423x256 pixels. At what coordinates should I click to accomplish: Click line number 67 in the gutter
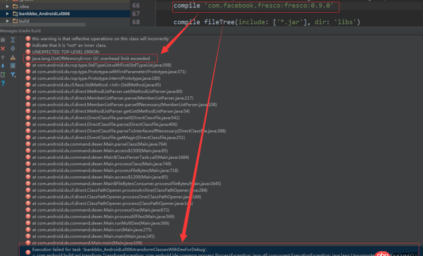tap(136, 14)
